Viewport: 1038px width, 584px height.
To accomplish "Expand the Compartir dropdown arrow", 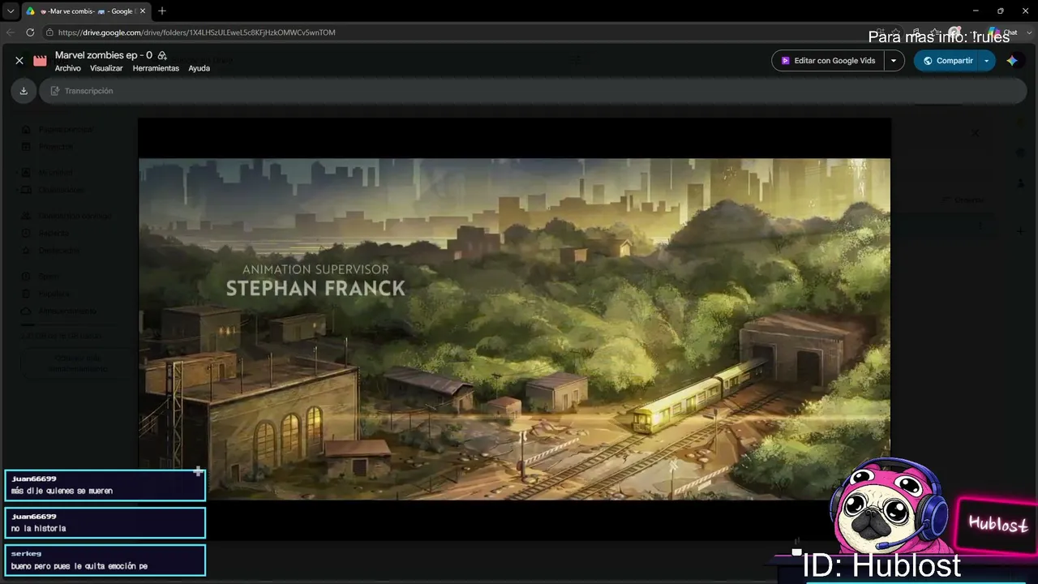I will pyautogui.click(x=987, y=61).
